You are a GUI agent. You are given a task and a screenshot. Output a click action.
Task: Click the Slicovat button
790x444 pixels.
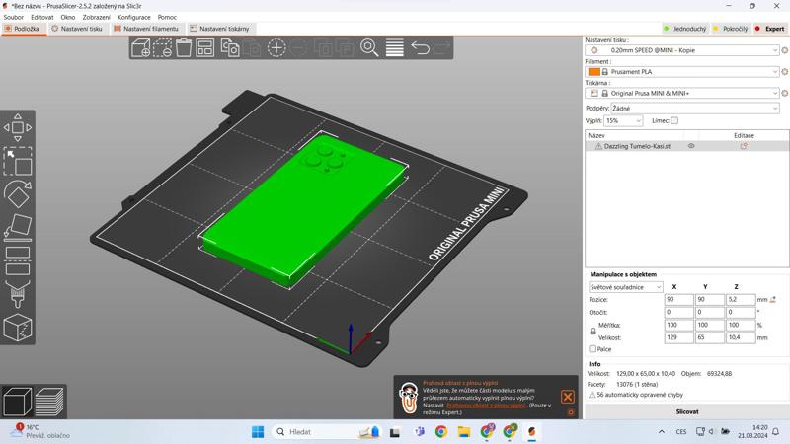coord(687,411)
